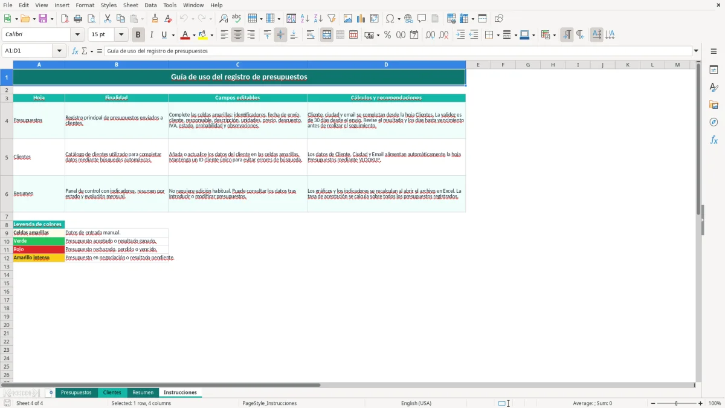725x408 pixels.
Task: Open the Select Function dropdown arrow
Action: click(92, 51)
